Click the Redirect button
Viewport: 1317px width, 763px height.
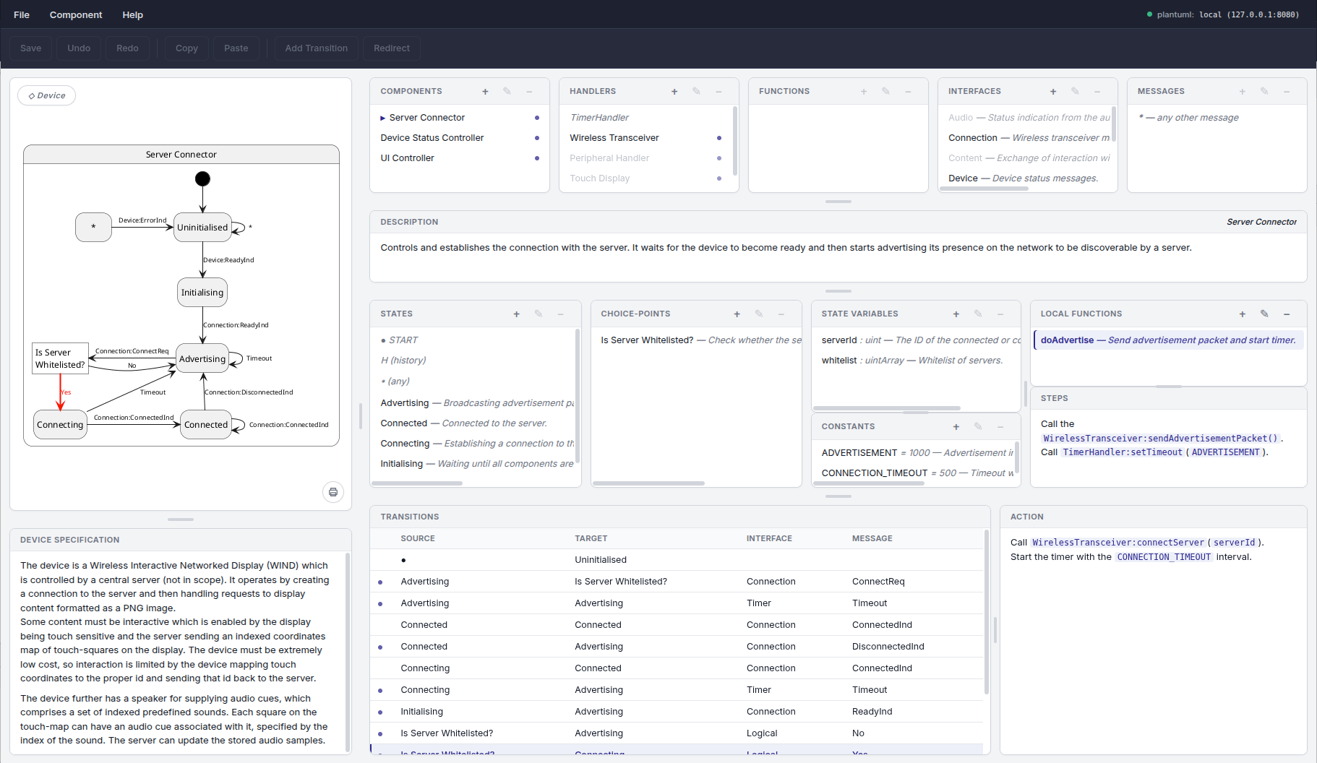pyautogui.click(x=392, y=48)
